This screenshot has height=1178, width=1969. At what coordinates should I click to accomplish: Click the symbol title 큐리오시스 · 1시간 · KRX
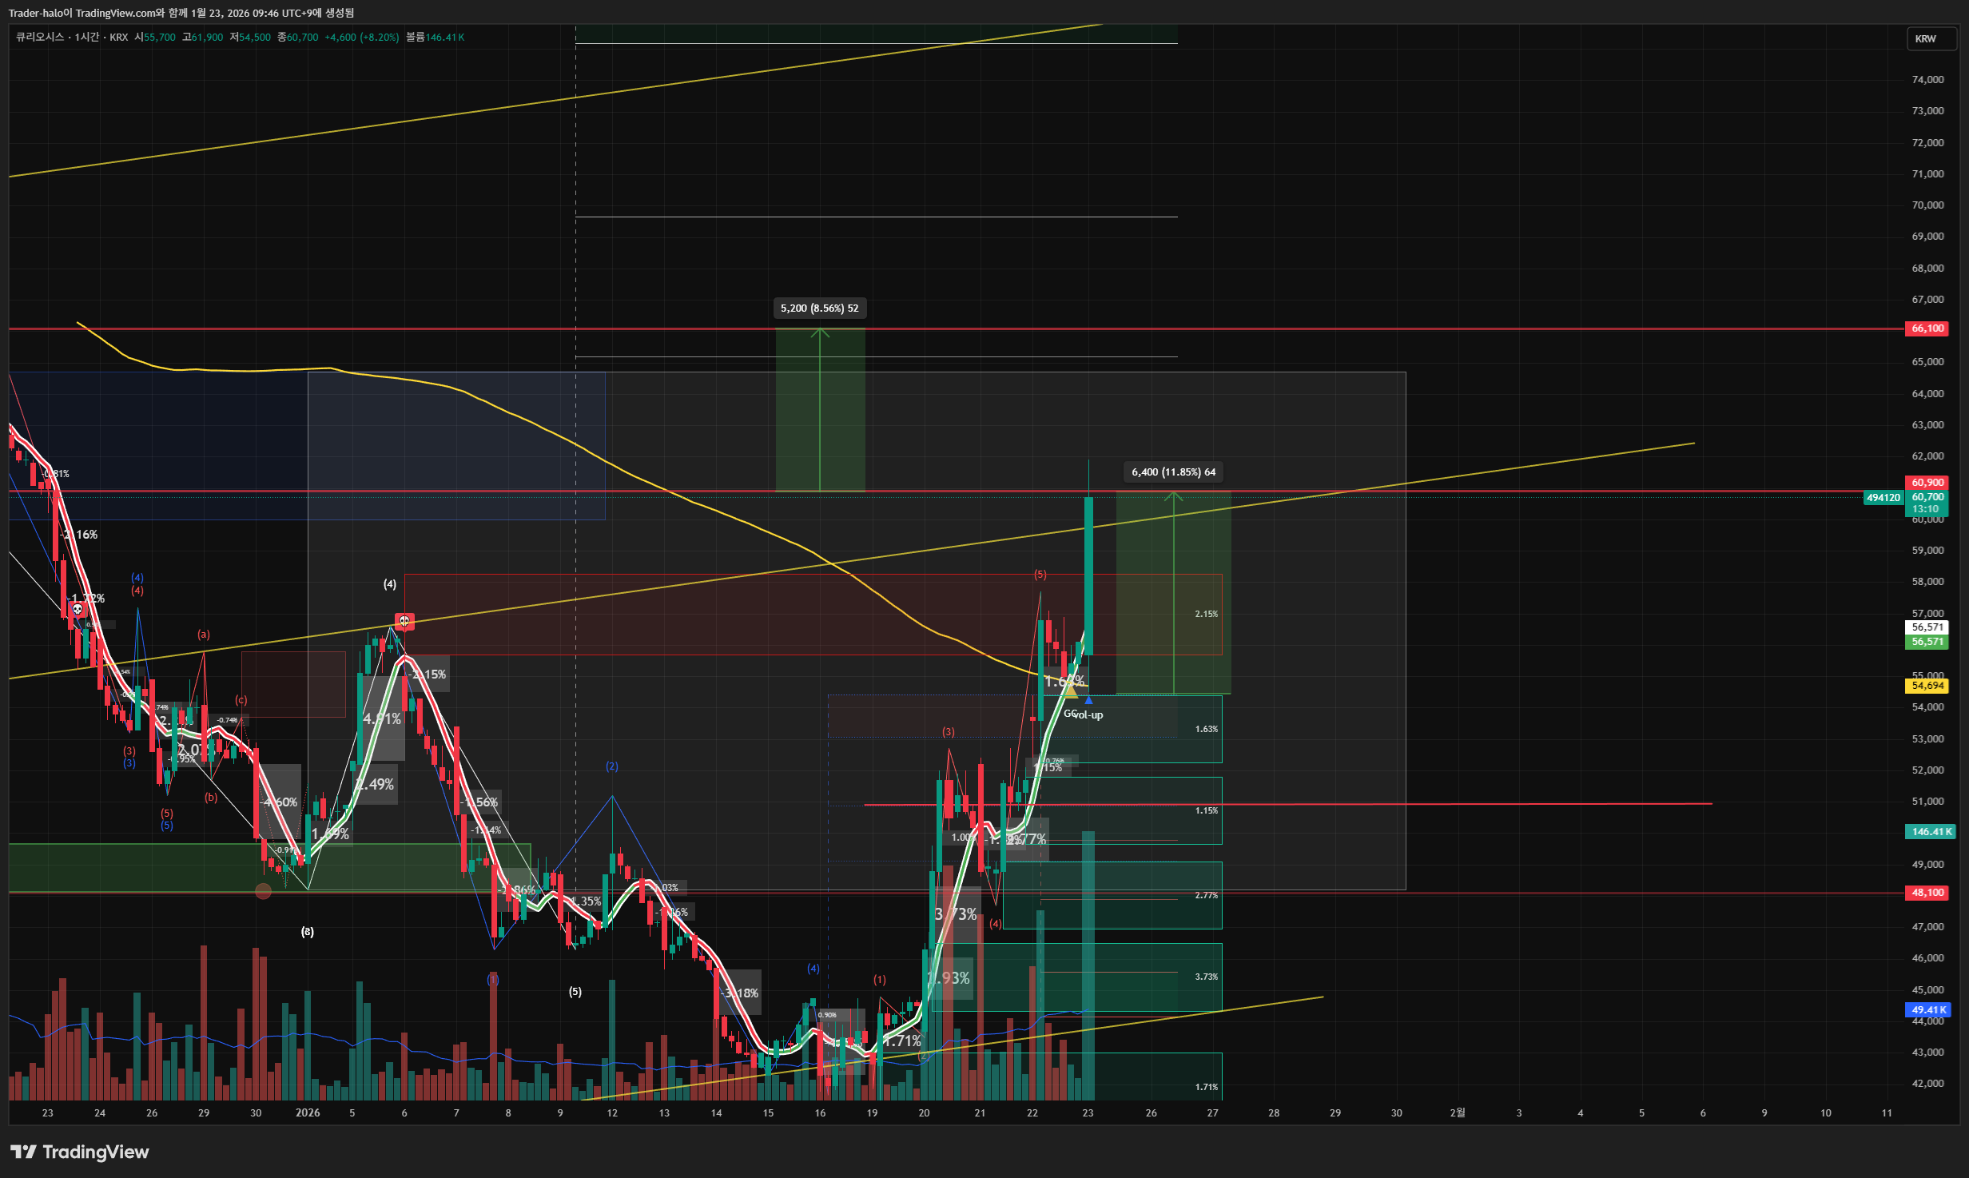[x=72, y=38]
